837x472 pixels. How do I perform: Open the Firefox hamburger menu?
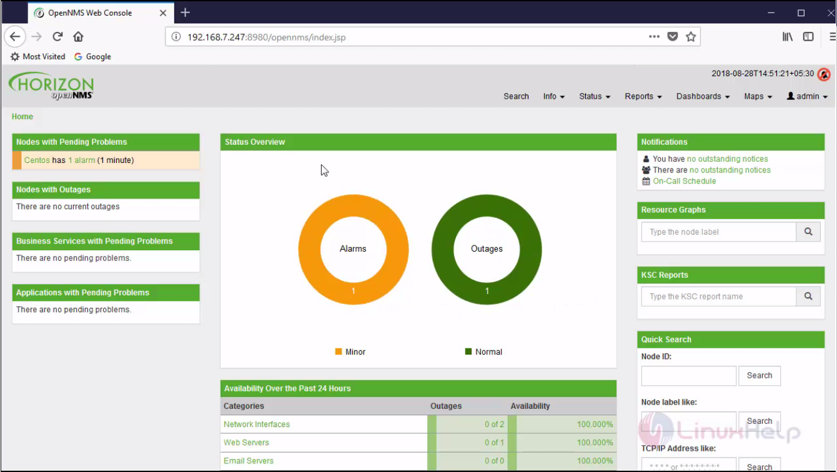point(831,37)
